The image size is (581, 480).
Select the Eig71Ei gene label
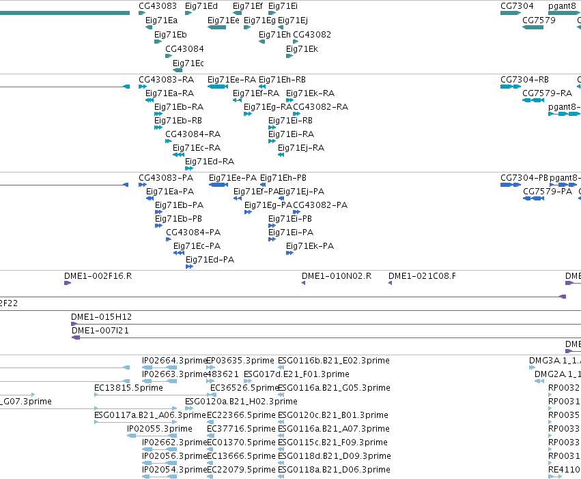click(x=283, y=6)
